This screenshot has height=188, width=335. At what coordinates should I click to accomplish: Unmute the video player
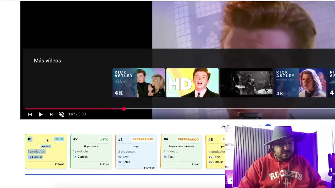(x=62, y=114)
